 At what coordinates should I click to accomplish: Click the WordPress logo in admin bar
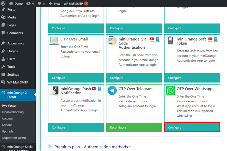[3, 3]
